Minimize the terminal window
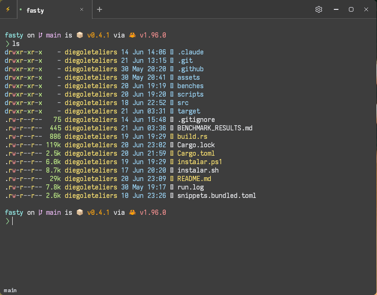This screenshot has height=295, width=377. [336, 9]
